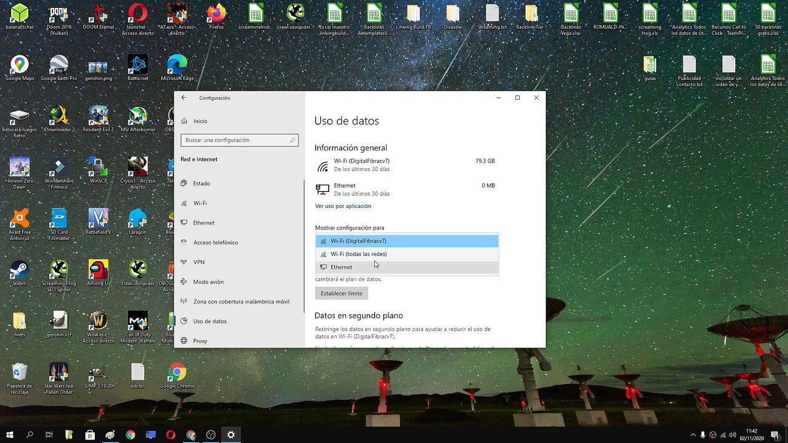
Task: Open Papelera de reciclaje icon
Action: (x=20, y=378)
